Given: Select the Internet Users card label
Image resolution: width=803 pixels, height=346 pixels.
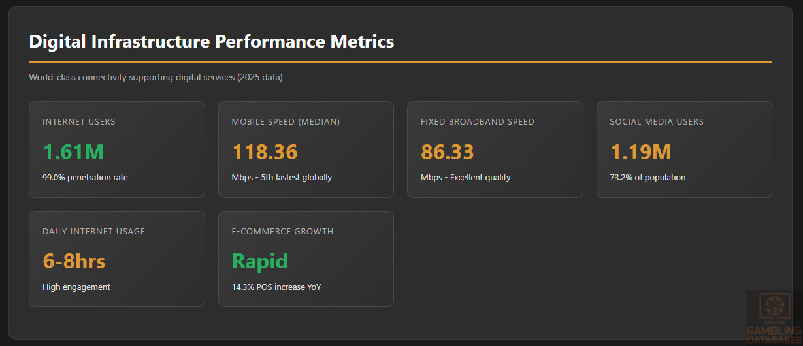Looking at the screenshot, I should click(x=79, y=122).
